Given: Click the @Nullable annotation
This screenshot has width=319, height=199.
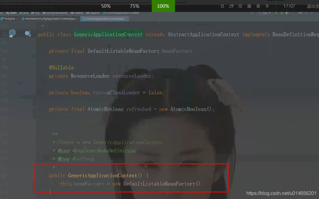Looking at the screenshot, I should point(61,68).
